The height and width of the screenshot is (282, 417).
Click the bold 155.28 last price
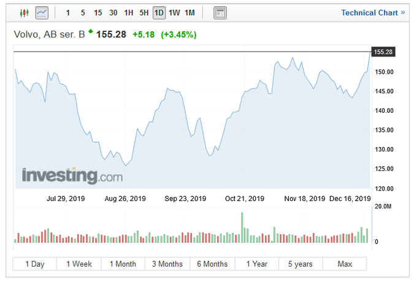click(111, 34)
